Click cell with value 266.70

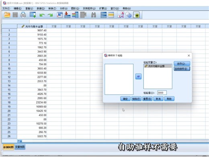tap(32, 132)
